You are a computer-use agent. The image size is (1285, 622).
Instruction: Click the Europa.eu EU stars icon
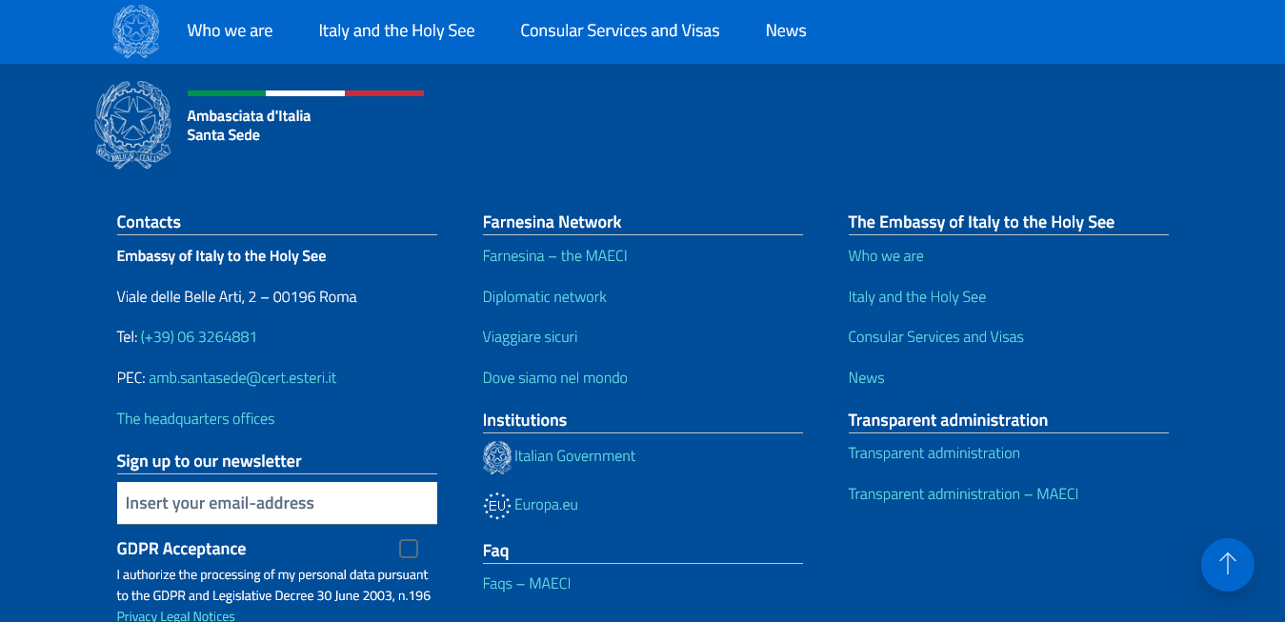click(497, 506)
